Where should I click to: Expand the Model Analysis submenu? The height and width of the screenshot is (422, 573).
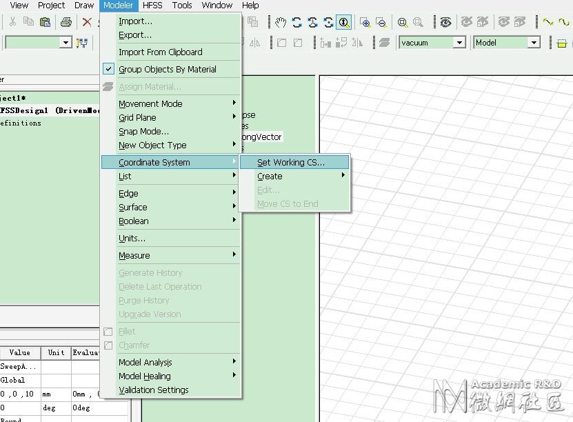[x=170, y=362]
